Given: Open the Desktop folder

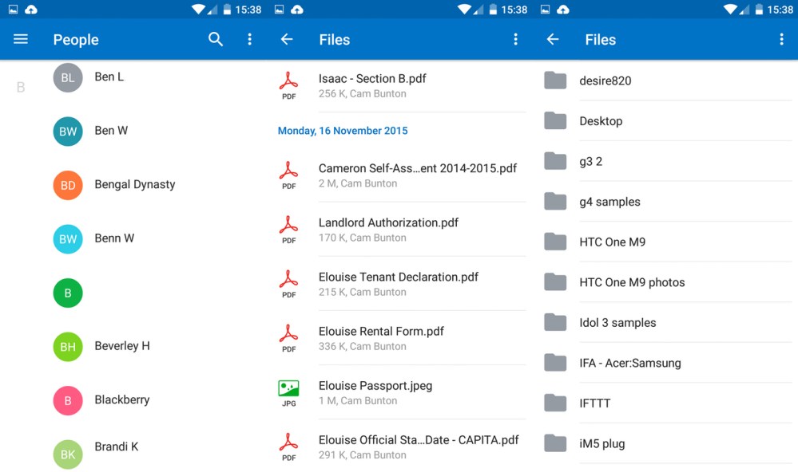Looking at the screenshot, I should coord(601,121).
